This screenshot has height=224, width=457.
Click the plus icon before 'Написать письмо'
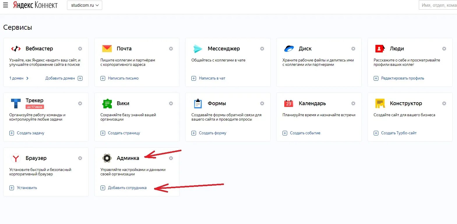[103, 78]
